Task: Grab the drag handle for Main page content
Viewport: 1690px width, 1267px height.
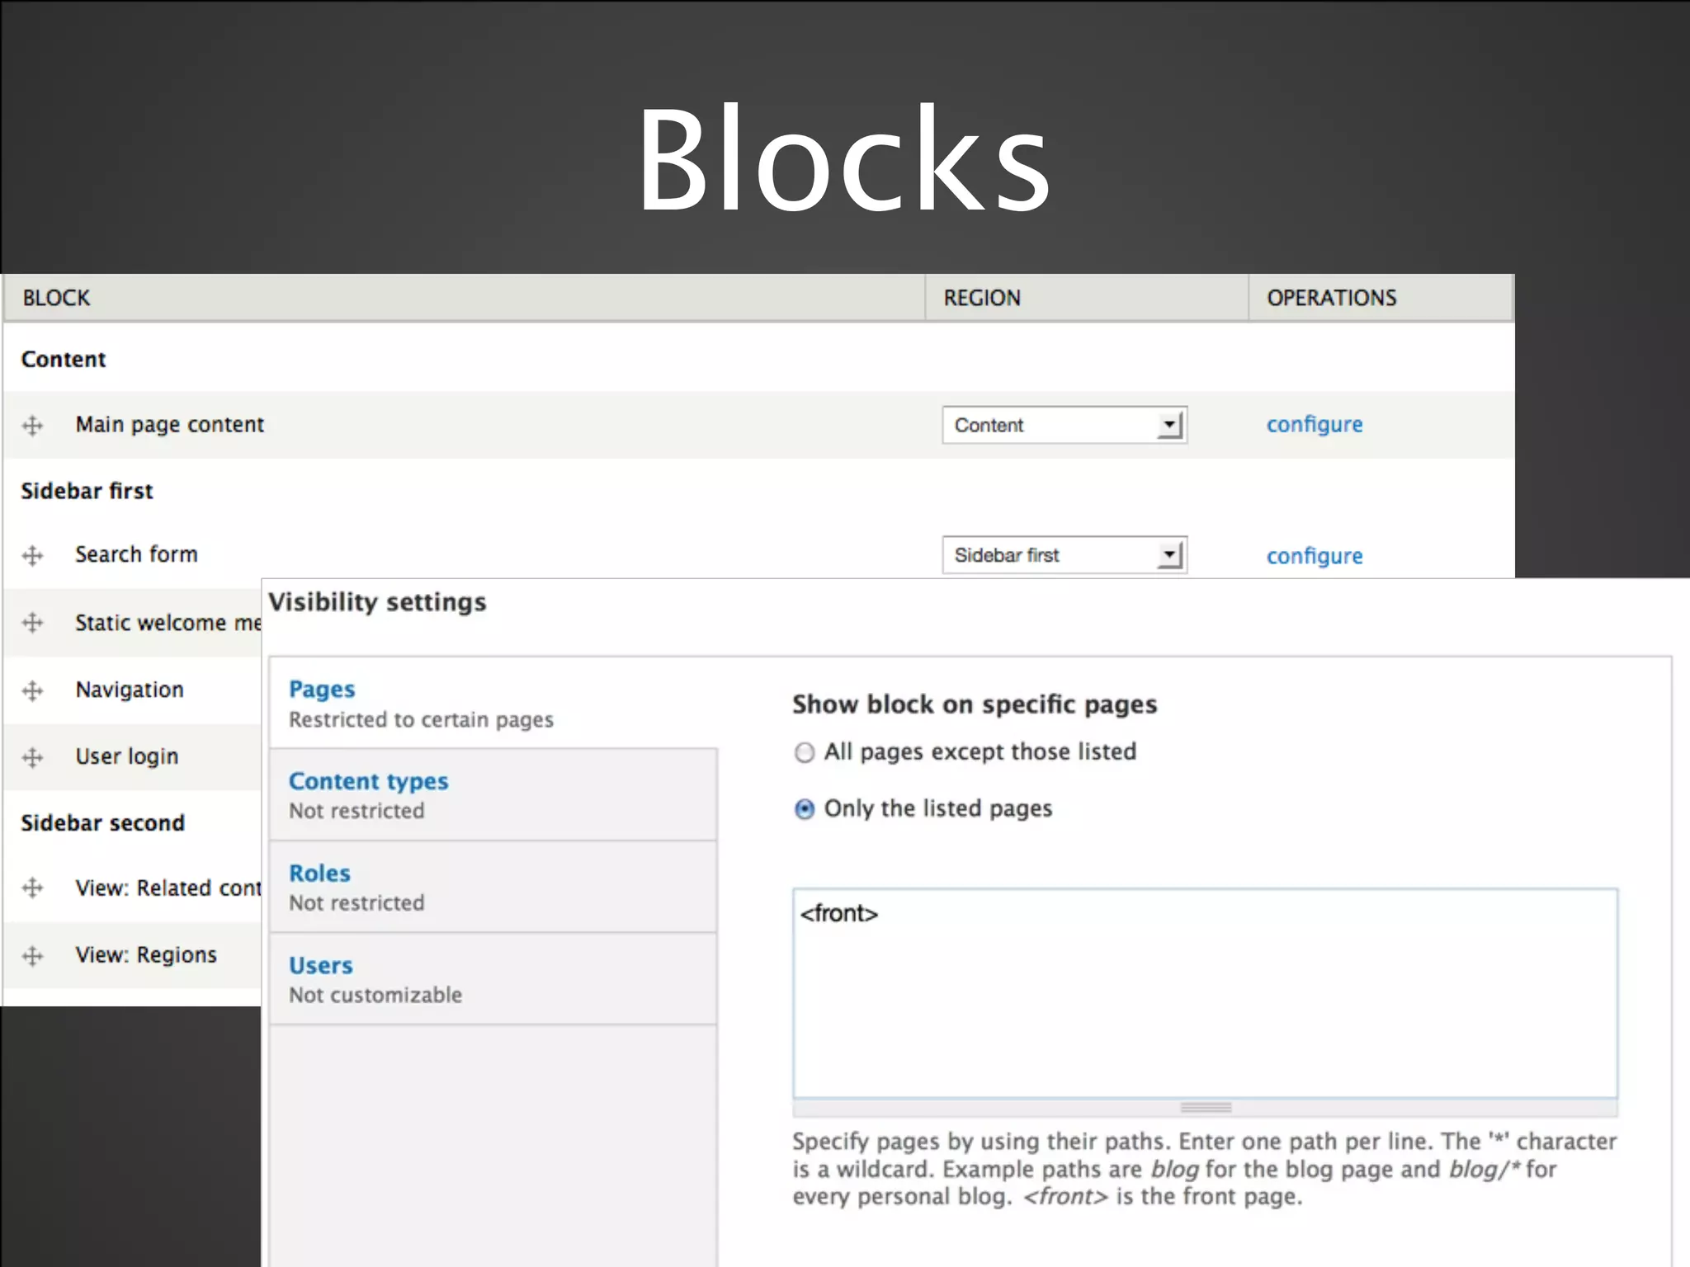Action: tap(32, 426)
